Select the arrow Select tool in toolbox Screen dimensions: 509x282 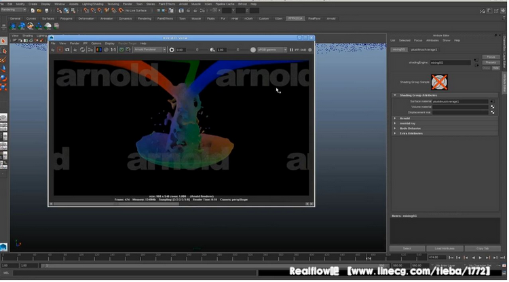click(3, 41)
